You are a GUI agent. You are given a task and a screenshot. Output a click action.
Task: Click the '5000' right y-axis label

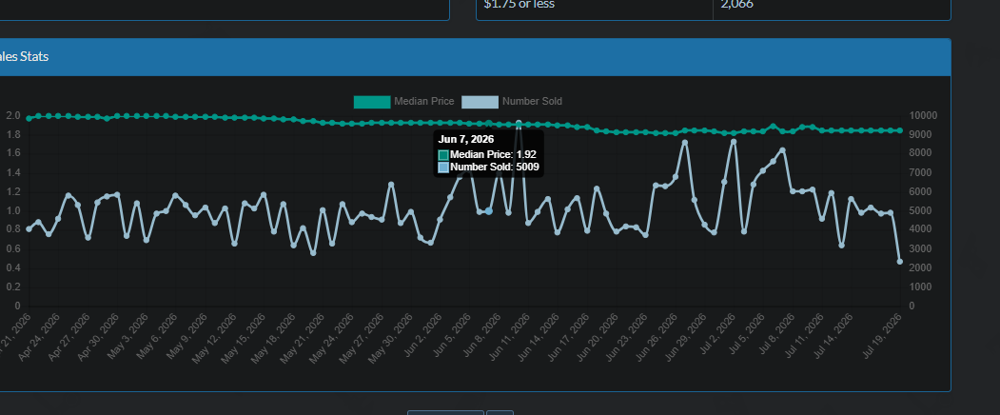[918, 210]
